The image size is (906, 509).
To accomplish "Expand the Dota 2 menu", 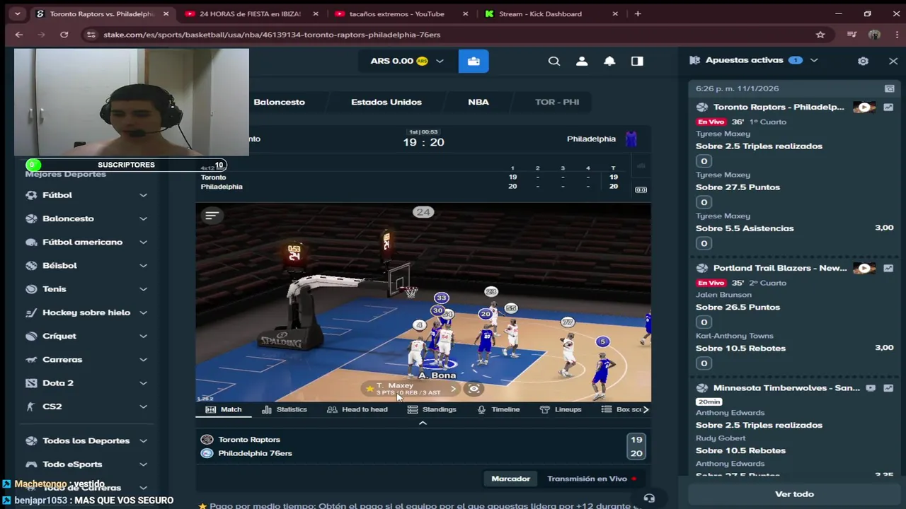I will 143,383.
